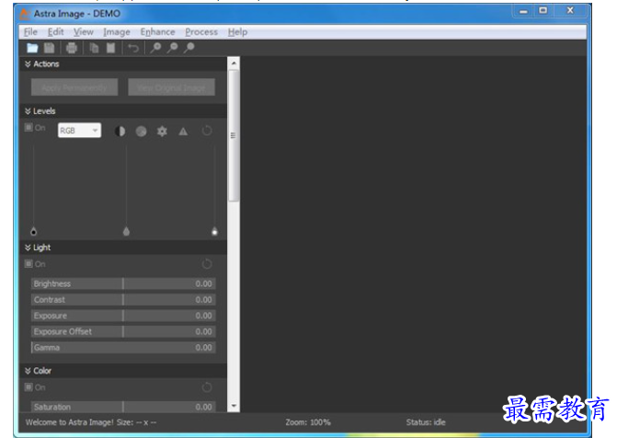The height and width of the screenshot is (438, 617).
Task: Open the Edit menu
Action: point(55,32)
